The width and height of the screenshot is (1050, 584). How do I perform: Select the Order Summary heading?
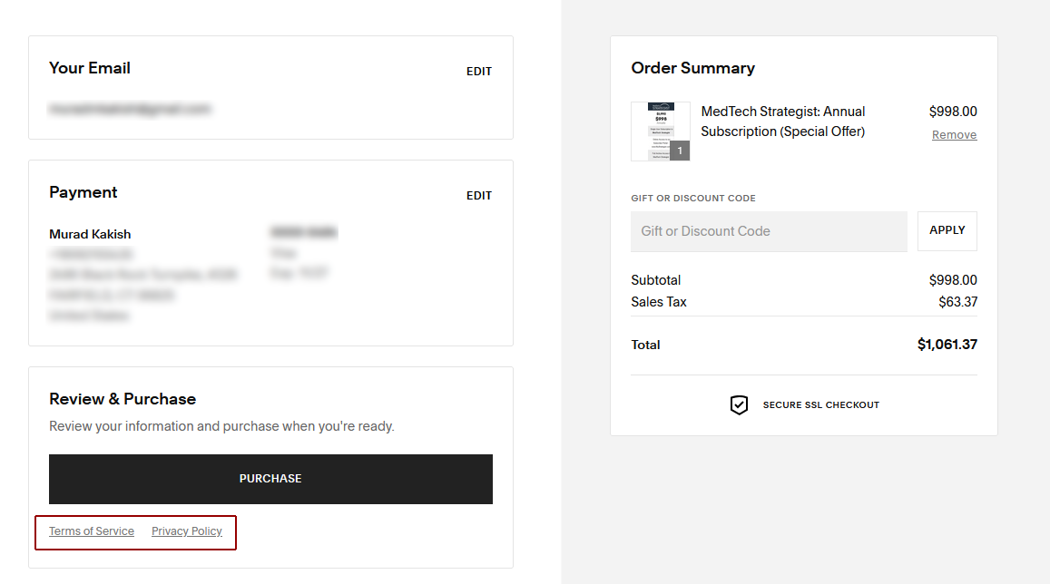(692, 68)
